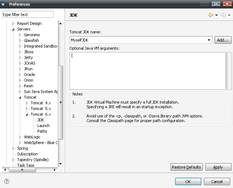Screen dimensions: 233x188
Task: Expand the Orion node
Action: pyautogui.click(x=20, y=80)
